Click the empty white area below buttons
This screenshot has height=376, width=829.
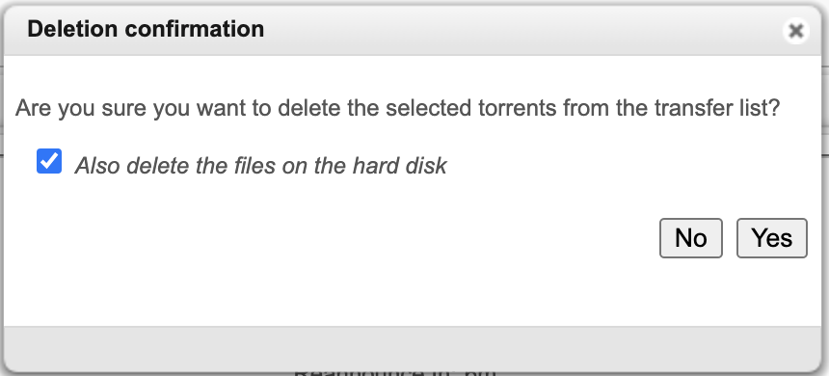pos(413,293)
